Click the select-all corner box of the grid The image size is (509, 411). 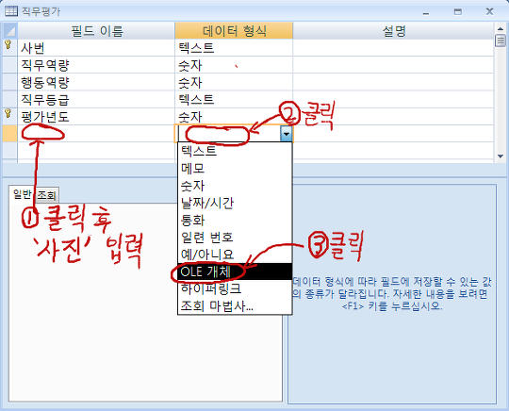coord(10,31)
